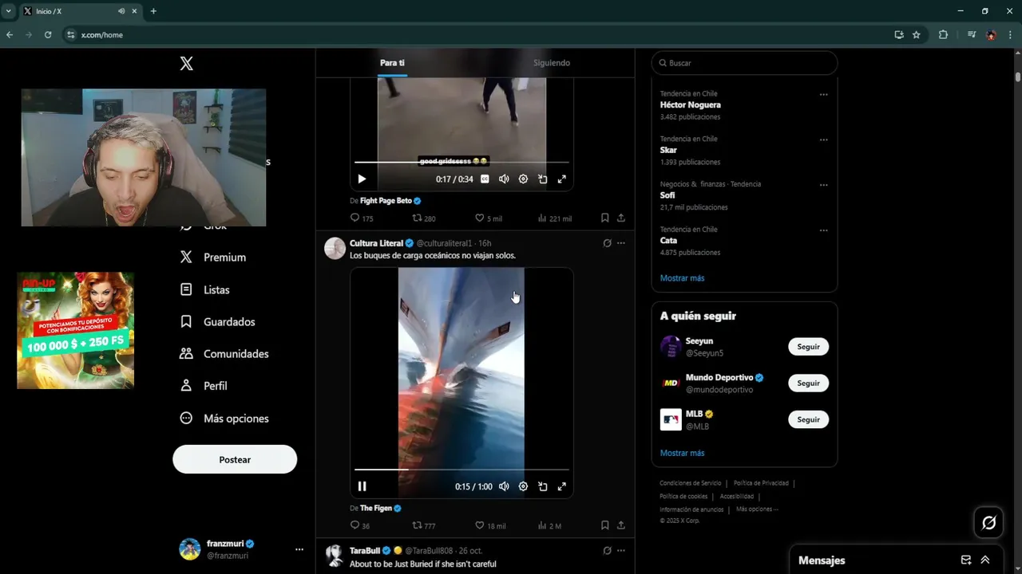Open Chrome extensions puzzle icon
The image size is (1022, 574).
click(x=943, y=34)
